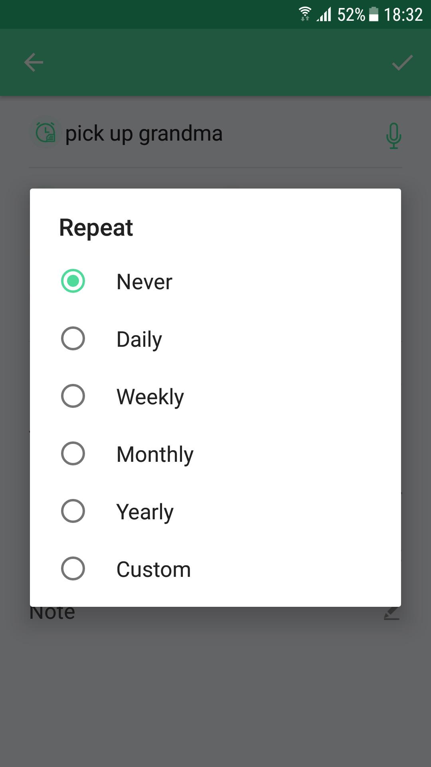Viewport: 431px width, 767px height.
Task: Tap the Wi-Fi status icon
Action: 305,14
